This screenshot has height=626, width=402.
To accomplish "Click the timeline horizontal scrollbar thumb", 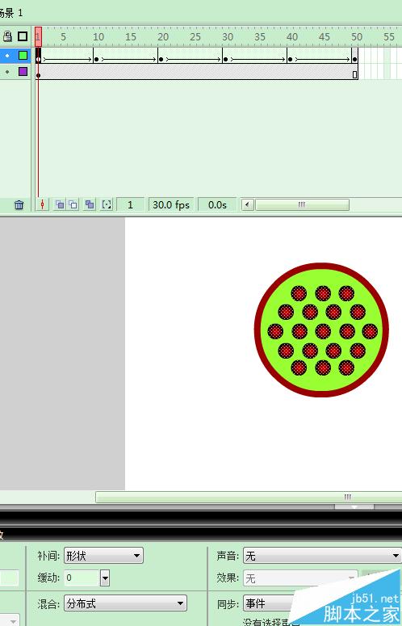I will click(302, 205).
